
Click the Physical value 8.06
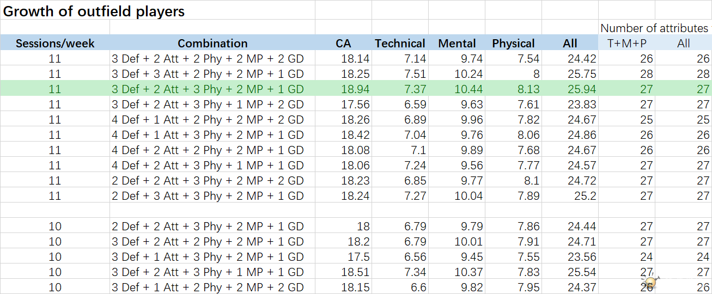tap(527, 135)
